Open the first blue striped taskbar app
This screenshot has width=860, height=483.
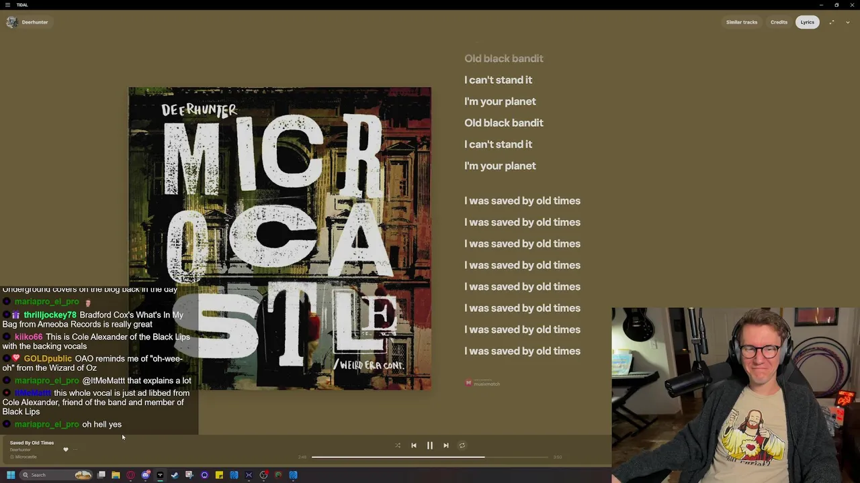click(234, 475)
